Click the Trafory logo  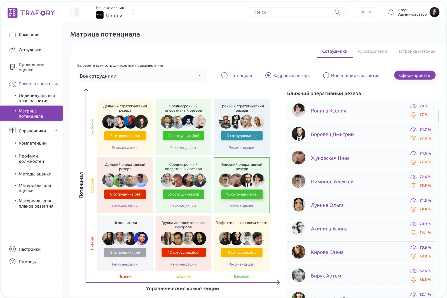point(31,13)
